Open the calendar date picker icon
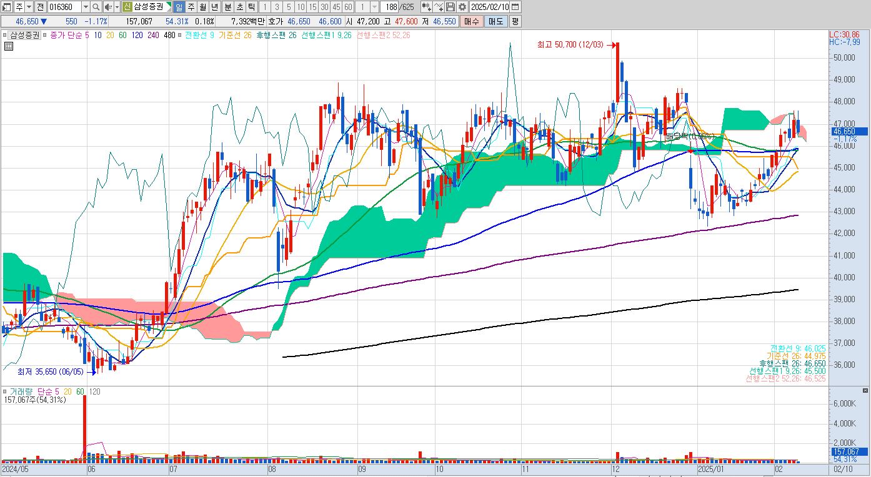The image size is (871, 477). [x=515, y=7]
